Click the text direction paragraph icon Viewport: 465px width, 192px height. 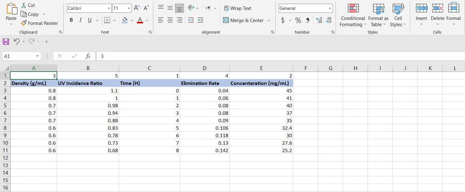[208, 8]
